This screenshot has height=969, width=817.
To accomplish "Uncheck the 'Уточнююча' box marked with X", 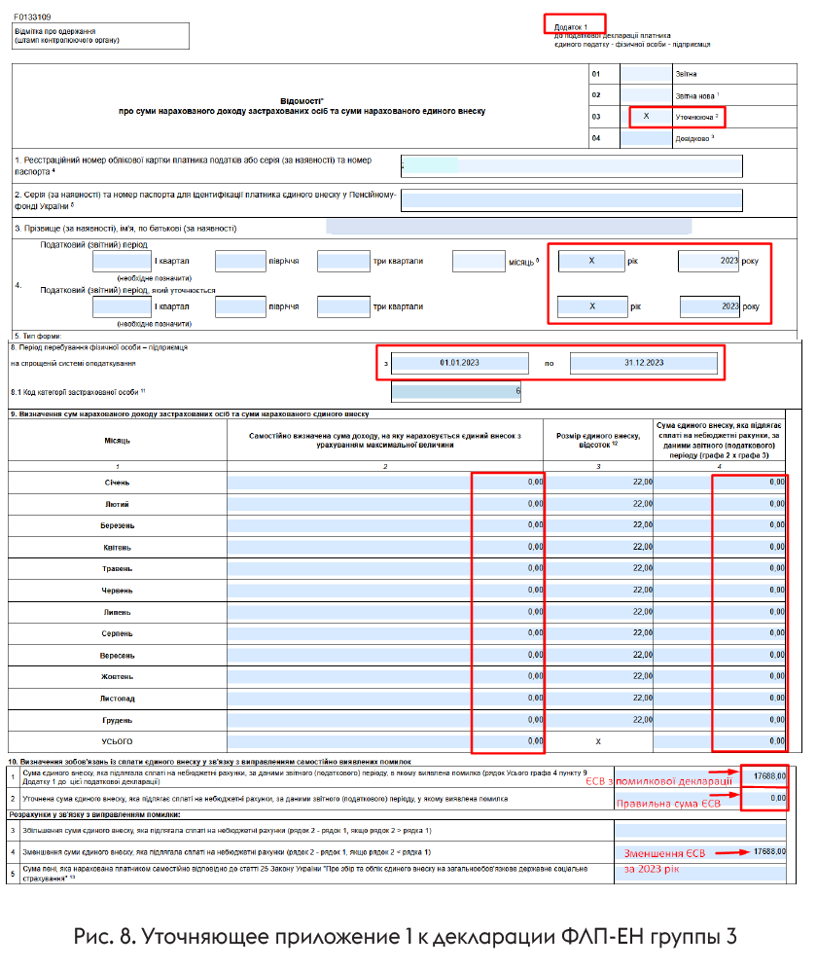I will pos(644,117).
